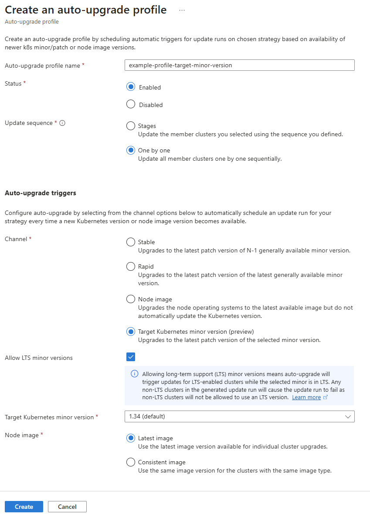370x518 pixels.
Task: Click the Auto-upgrade profile name field
Action: (x=239, y=65)
